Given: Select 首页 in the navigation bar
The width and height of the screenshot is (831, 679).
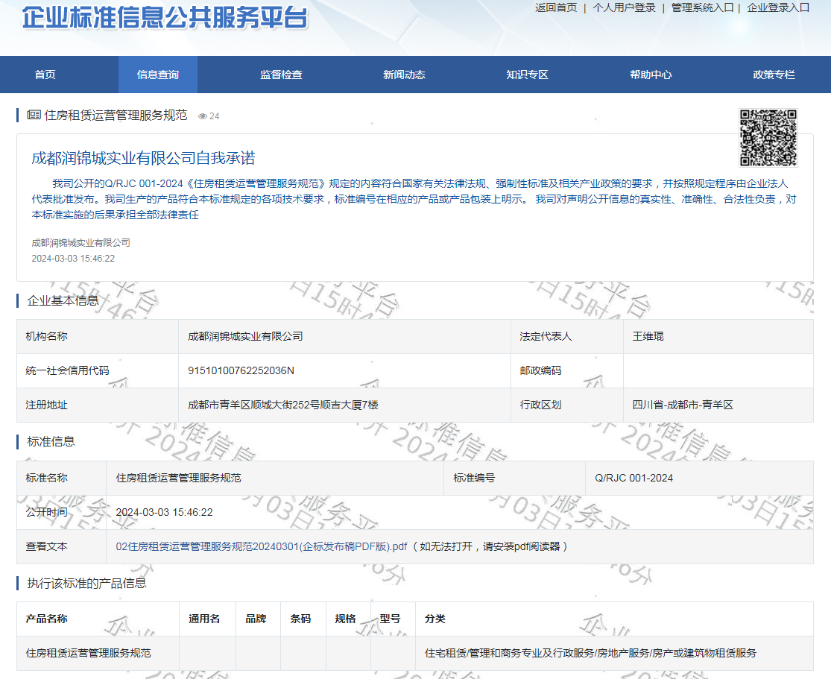Looking at the screenshot, I should (45, 75).
